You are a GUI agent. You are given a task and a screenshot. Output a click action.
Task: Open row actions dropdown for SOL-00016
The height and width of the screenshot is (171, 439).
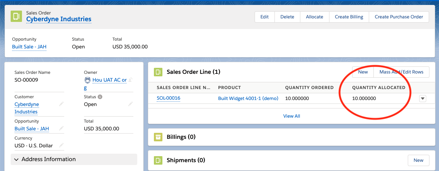tap(422, 99)
